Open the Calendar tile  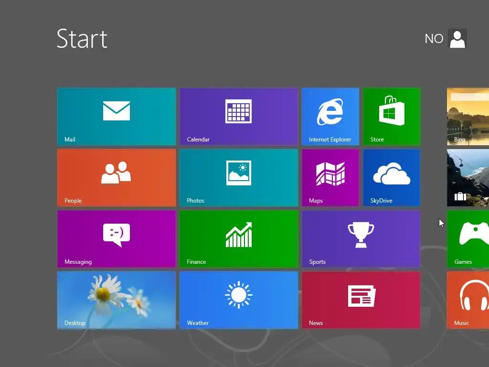(239, 117)
